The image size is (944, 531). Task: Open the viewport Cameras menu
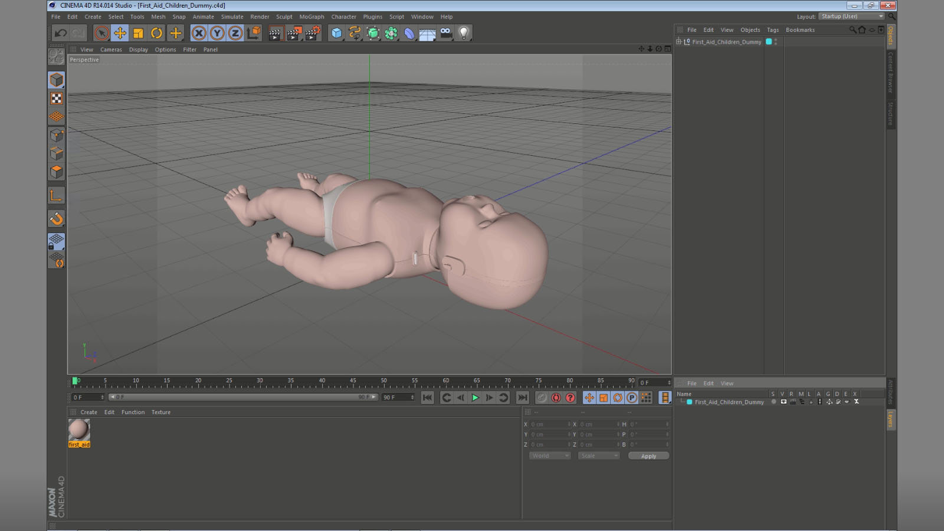tap(111, 50)
